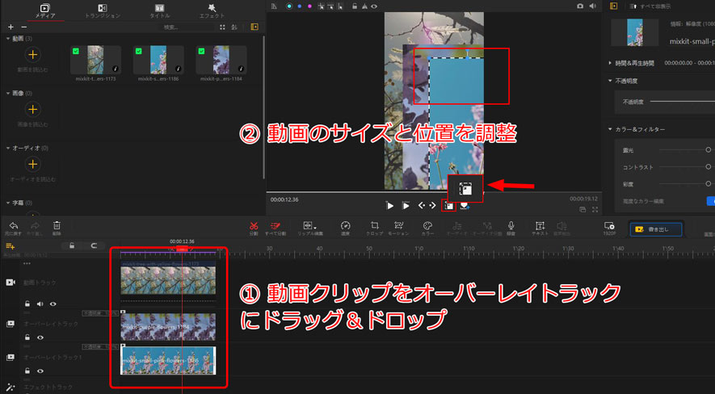Select the scissors Split (分割) tool

pos(254,225)
